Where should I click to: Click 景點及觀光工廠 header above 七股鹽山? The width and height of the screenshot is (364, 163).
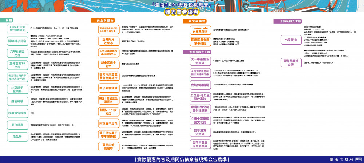(288, 21)
